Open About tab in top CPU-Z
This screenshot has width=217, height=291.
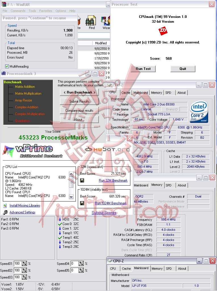(x=181, y=93)
